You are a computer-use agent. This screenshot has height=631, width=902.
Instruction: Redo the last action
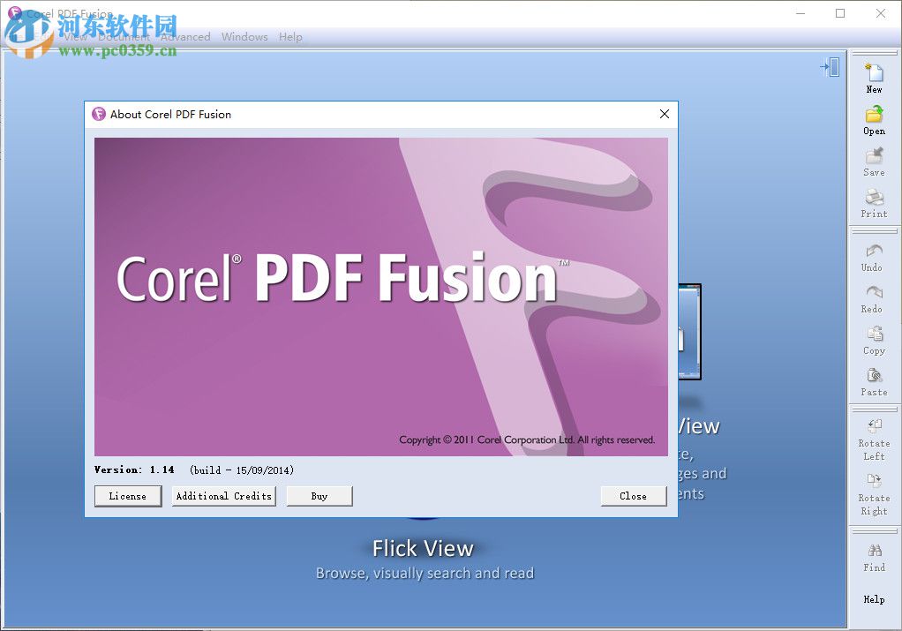click(873, 299)
